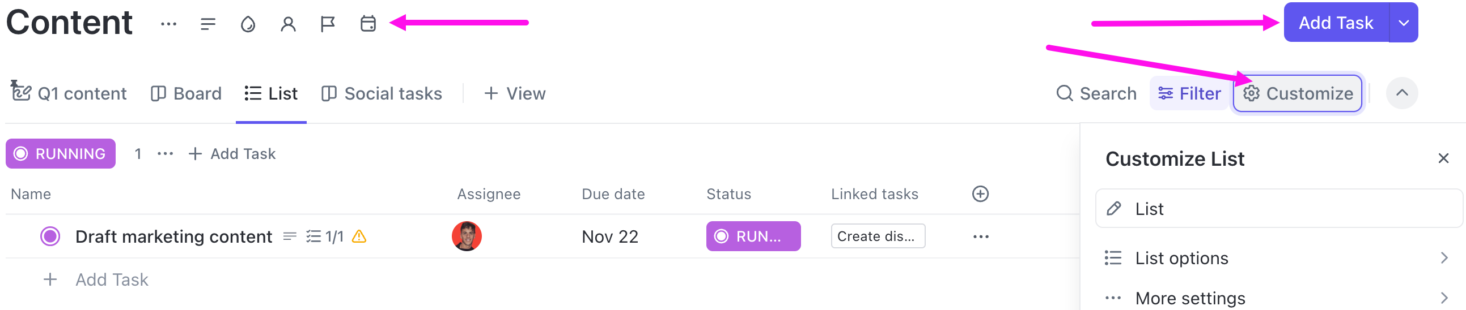Click the purple Add Task button
This screenshot has height=310, width=1466.
[1335, 23]
